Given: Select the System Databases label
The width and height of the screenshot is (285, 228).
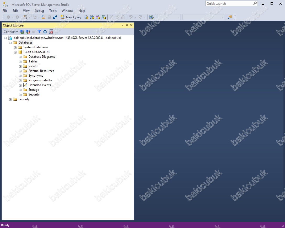Looking at the screenshot, I should pyautogui.click(x=36, y=47).
